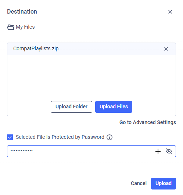The height and width of the screenshot is (195, 183).
Task: Remove CompatPlaylists.zip from the upload list
Action: (166, 49)
